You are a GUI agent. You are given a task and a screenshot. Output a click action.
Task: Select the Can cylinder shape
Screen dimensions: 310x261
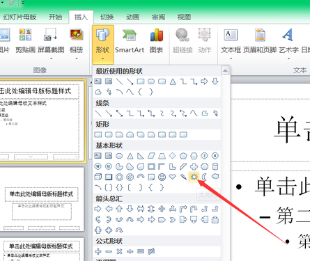(x=215, y=166)
